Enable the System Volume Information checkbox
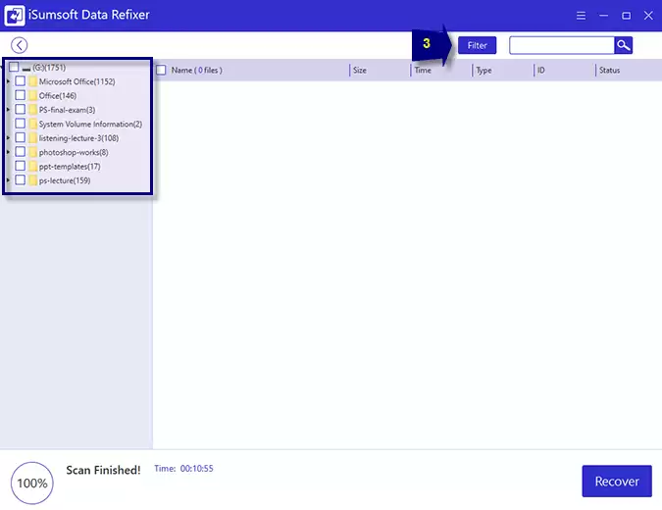 click(x=21, y=125)
